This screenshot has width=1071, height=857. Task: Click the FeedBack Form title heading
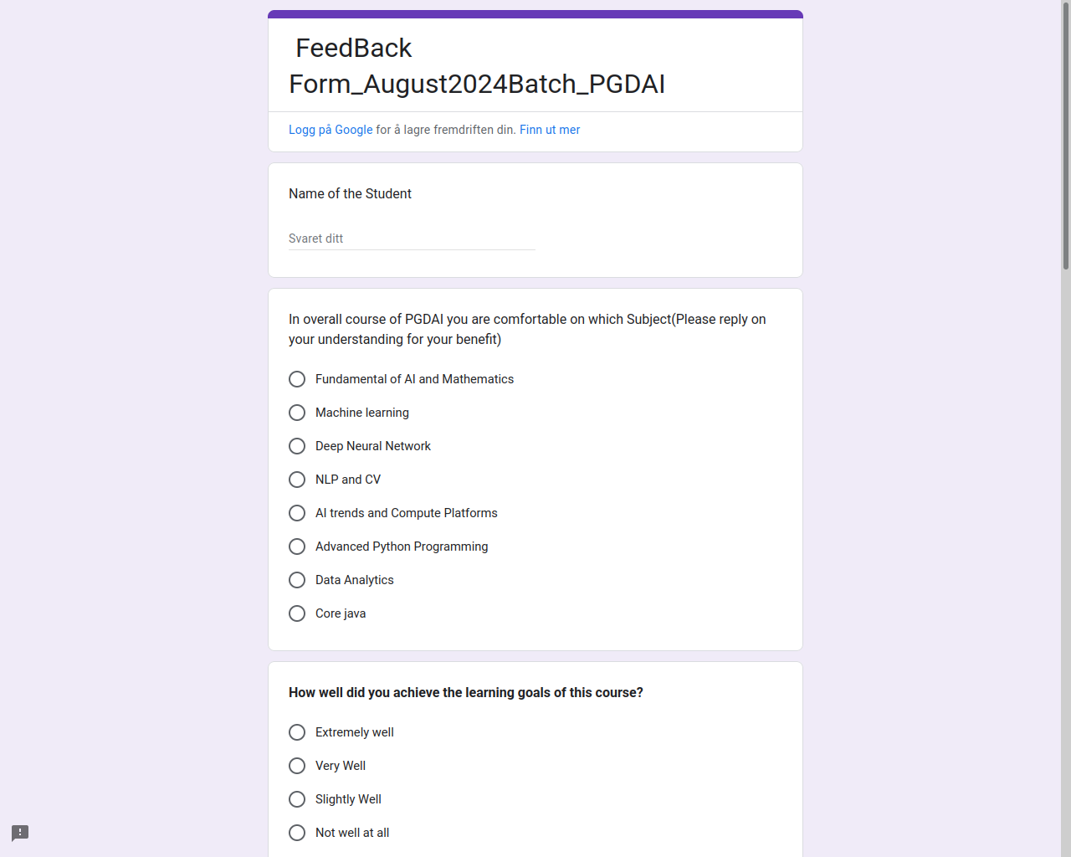477,66
